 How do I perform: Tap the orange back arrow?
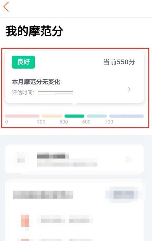(6, 7)
